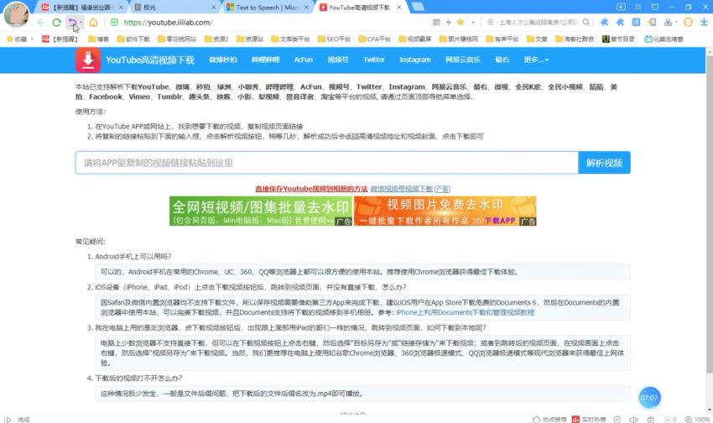Switch to the 极光 tab
Screen dimensions: 713x423
(174, 8)
